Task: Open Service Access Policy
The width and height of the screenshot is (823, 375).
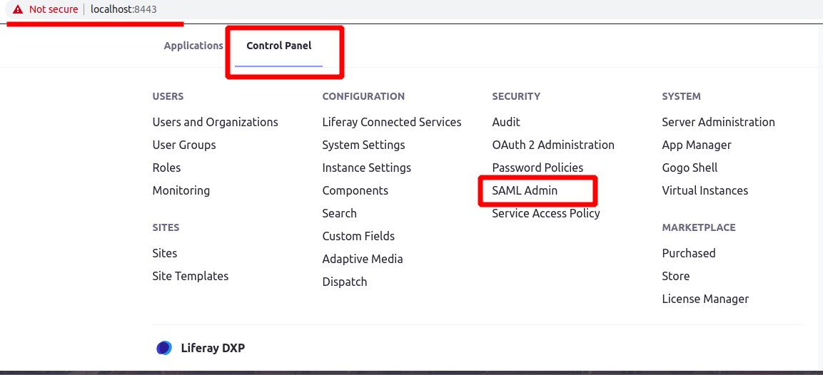Action: (546, 213)
